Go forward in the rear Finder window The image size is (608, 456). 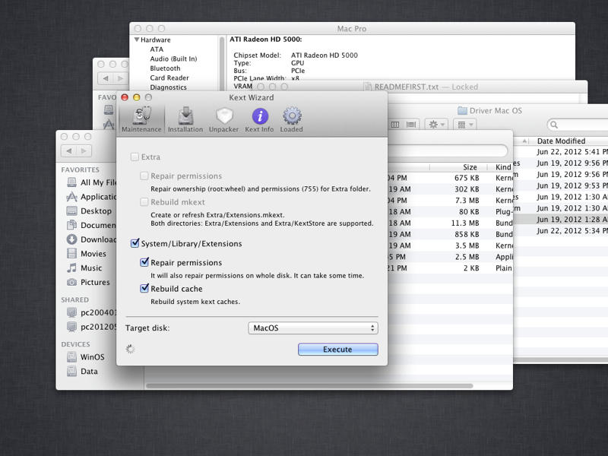pyautogui.click(x=121, y=78)
